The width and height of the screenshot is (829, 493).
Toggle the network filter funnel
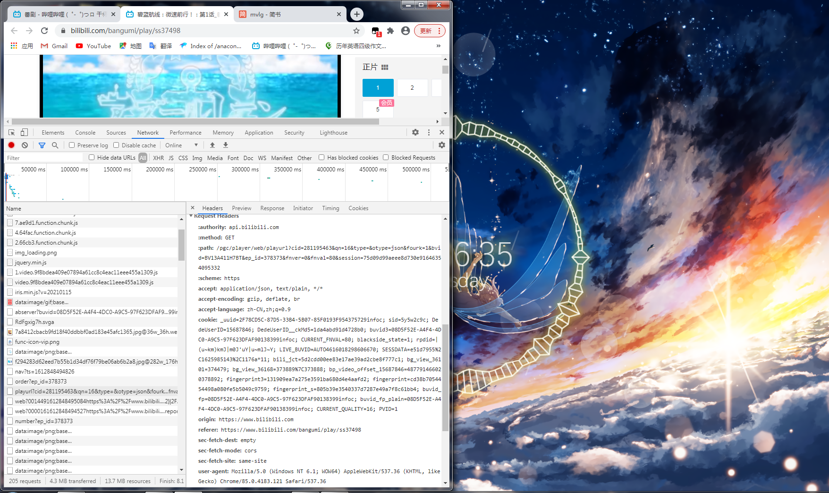pos(42,145)
